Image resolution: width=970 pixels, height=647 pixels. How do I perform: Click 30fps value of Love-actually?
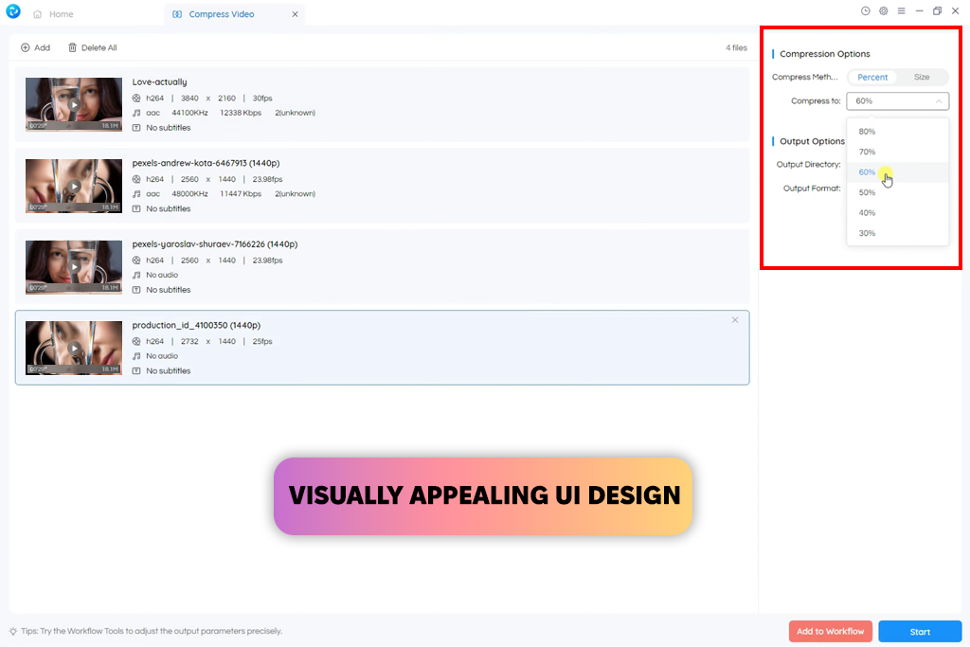(262, 98)
